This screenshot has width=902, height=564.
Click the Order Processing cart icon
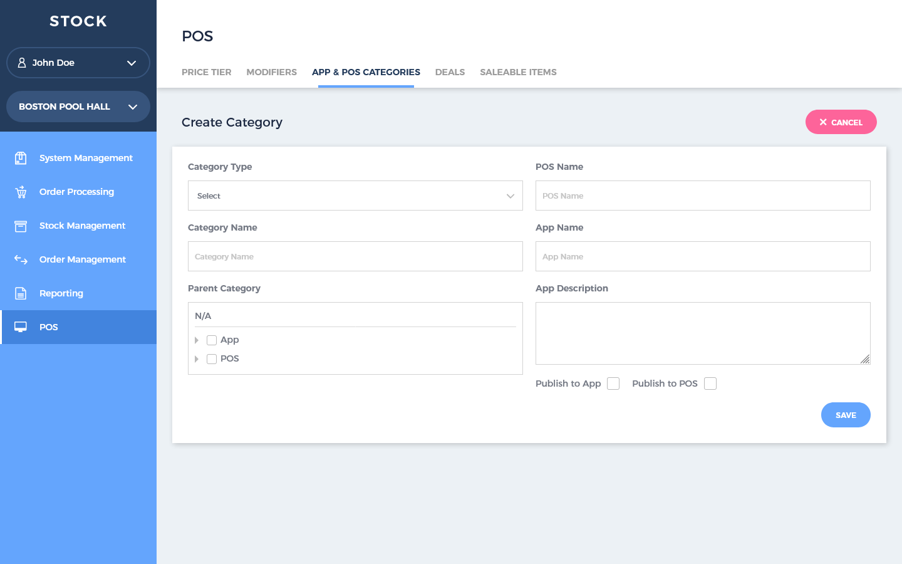21,192
